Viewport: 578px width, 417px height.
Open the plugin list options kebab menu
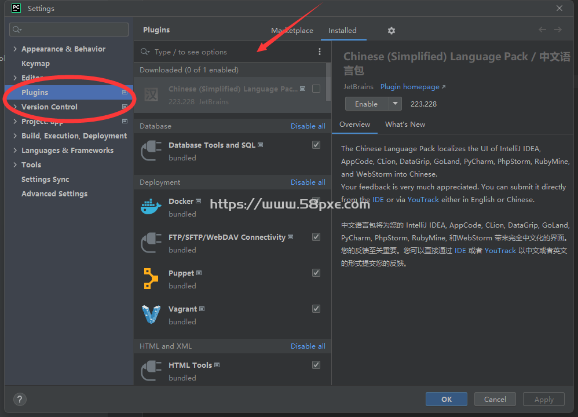(x=320, y=52)
